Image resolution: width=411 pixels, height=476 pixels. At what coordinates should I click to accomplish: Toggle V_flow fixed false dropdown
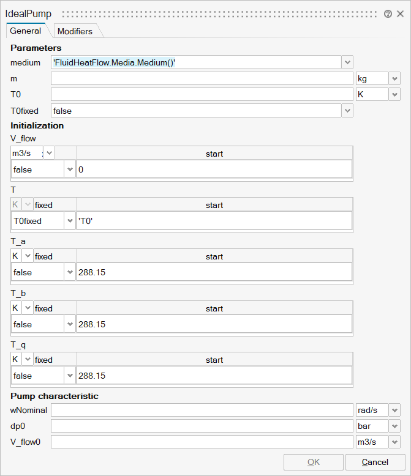coord(70,169)
